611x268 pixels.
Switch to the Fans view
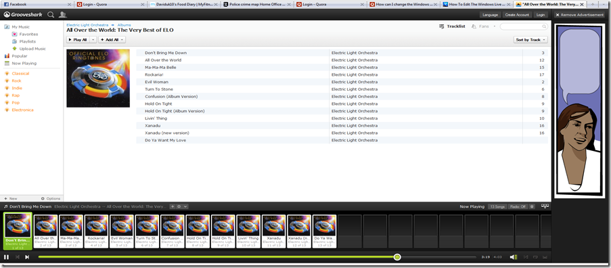tap(480, 26)
